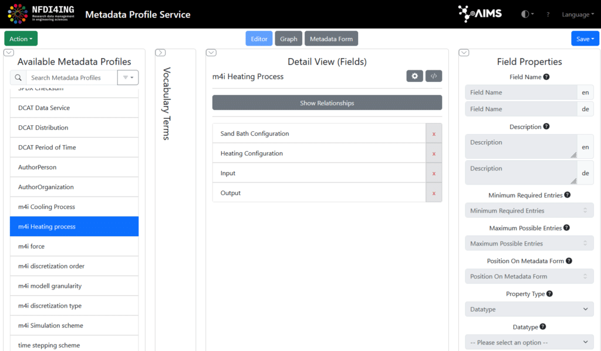Viewport: 601px width, 351px height.
Task: Click the Field Name help icon
Action: [546, 77]
